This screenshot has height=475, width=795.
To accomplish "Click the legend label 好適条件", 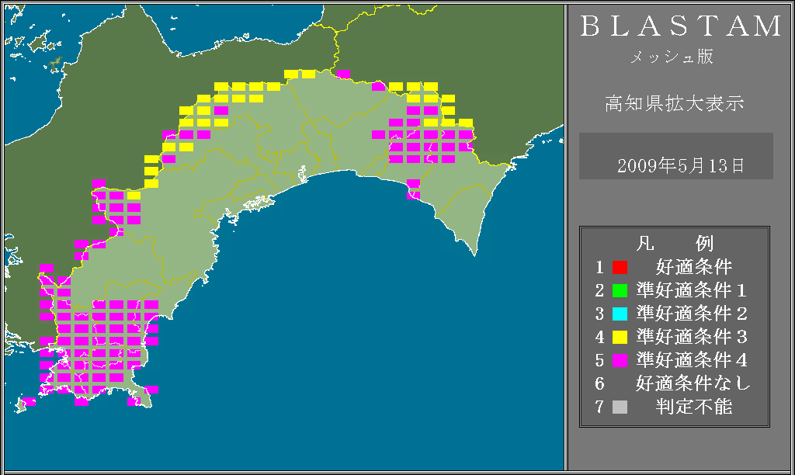I will click(694, 267).
